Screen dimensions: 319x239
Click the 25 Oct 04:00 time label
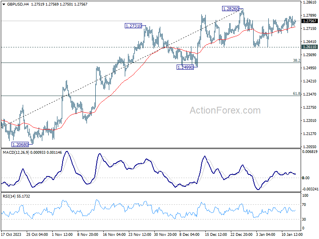click(x=37, y=234)
